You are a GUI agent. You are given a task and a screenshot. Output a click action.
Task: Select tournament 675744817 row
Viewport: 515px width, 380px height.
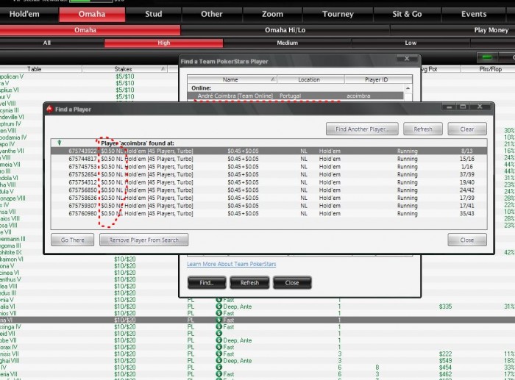coord(269,159)
